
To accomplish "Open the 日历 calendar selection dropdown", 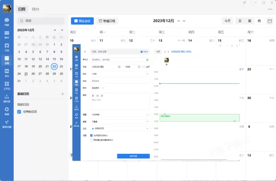I will tap(120, 128).
